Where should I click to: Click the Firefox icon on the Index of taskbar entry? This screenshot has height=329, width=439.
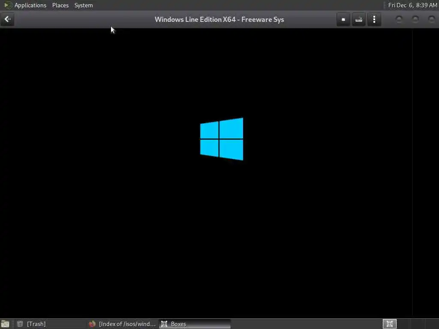coord(92,324)
